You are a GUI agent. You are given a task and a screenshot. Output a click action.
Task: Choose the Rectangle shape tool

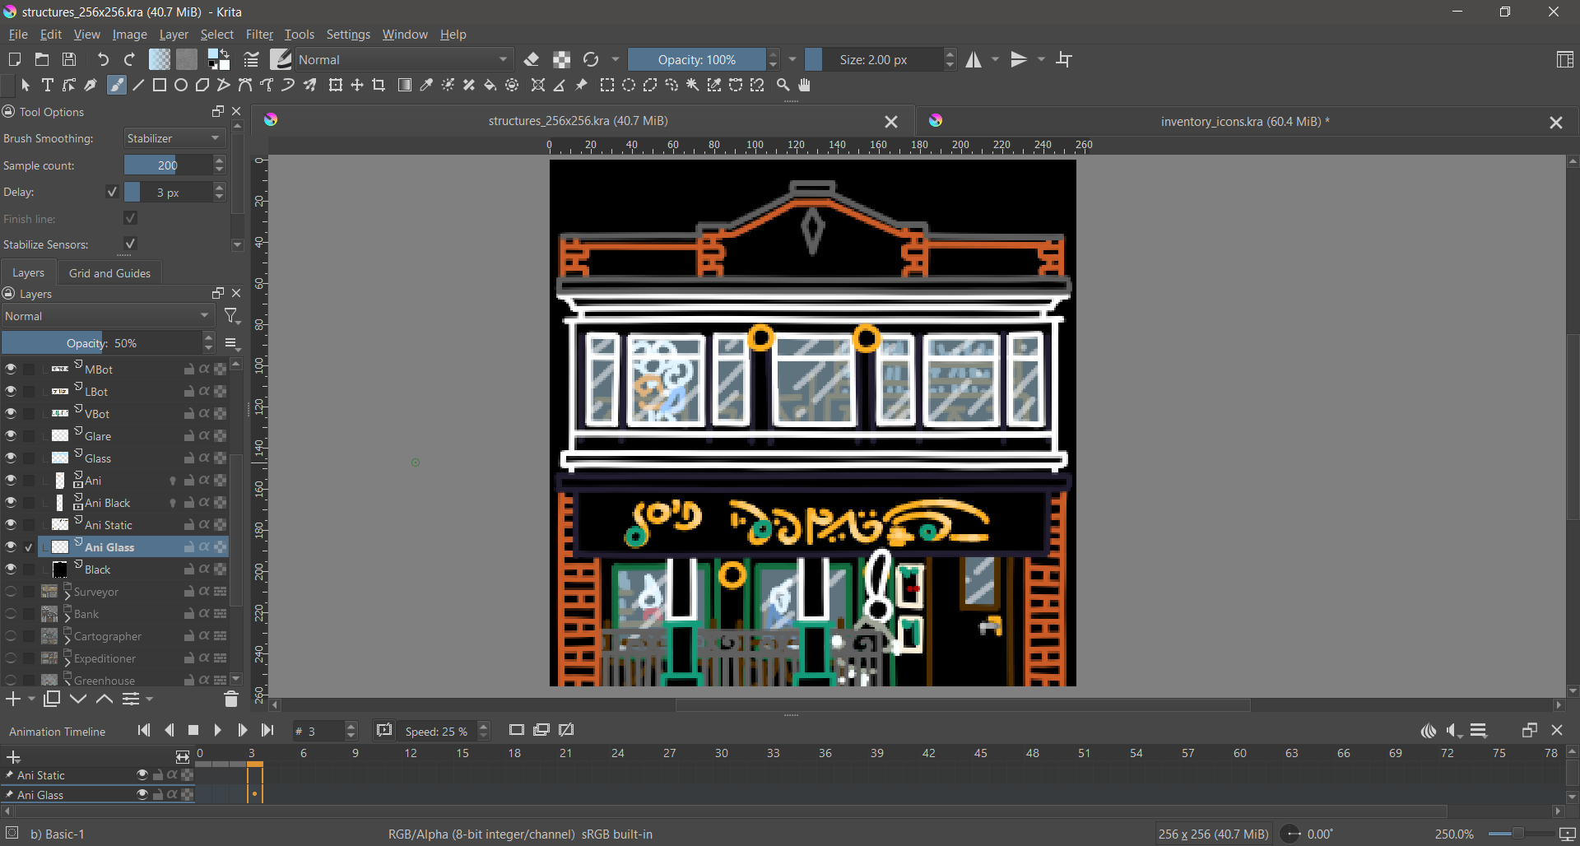(160, 85)
